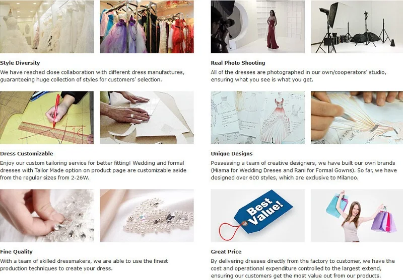Open the red pen pattern drafting image
The image size is (403, 280).
pos(47,118)
